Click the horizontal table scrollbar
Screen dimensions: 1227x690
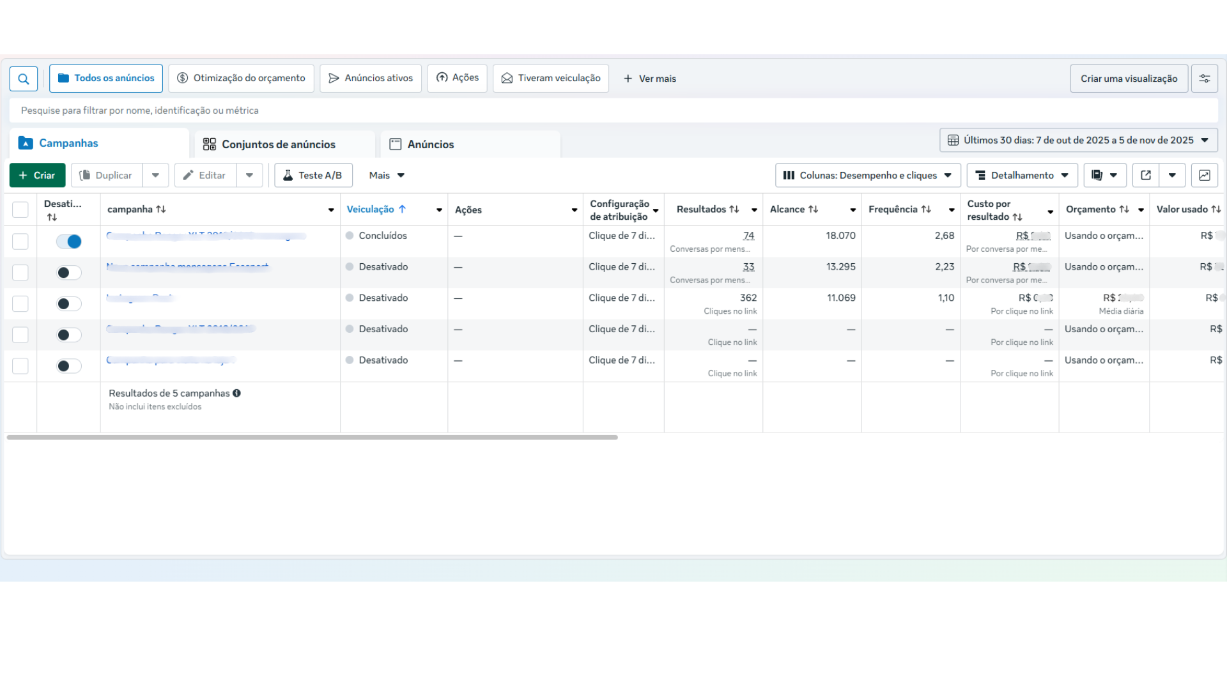[x=312, y=438]
